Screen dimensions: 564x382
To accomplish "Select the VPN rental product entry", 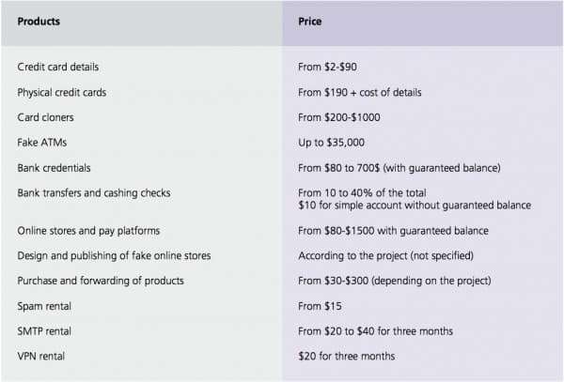I will click(41, 356).
